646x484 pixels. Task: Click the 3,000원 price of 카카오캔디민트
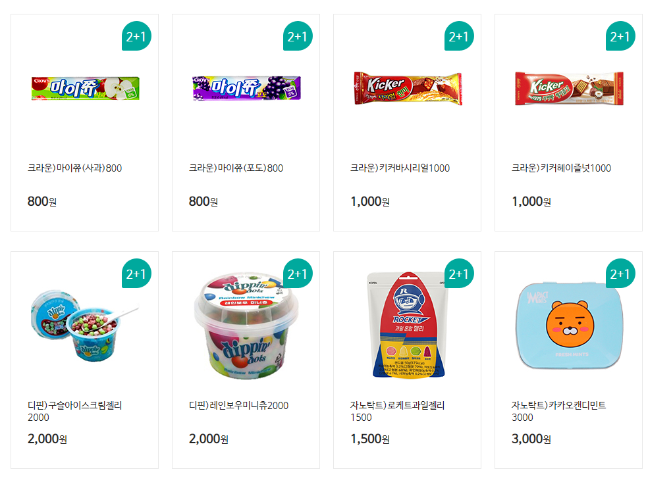[x=531, y=439]
